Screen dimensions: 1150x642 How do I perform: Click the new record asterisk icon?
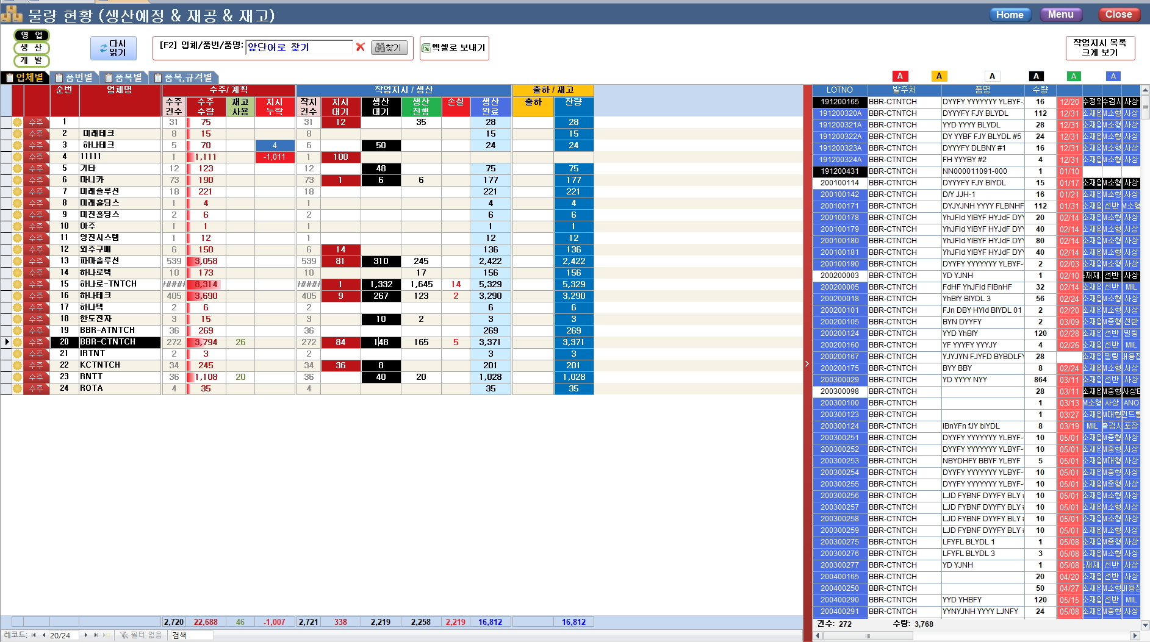coord(106,635)
